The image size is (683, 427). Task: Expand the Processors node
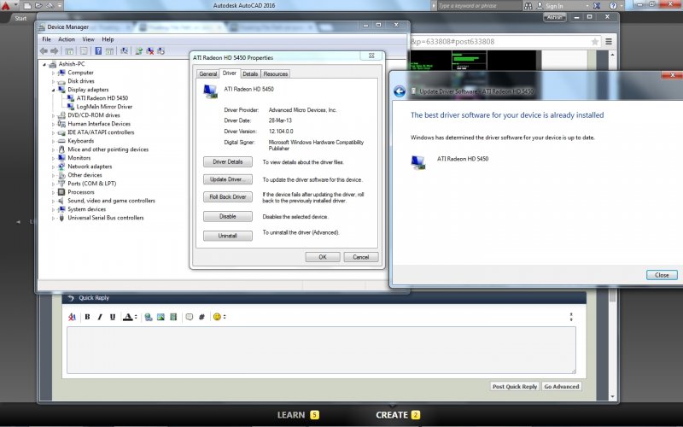[53, 192]
